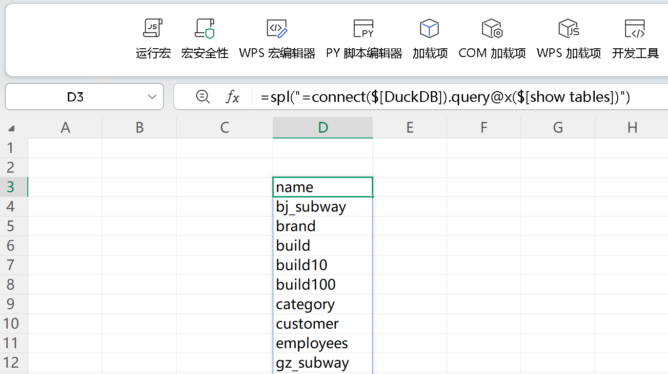Select column D header
Image resolution: width=668 pixels, height=374 pixels.
click(323, 128)
